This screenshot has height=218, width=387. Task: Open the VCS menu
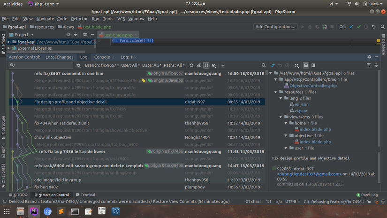click(121, 19)
